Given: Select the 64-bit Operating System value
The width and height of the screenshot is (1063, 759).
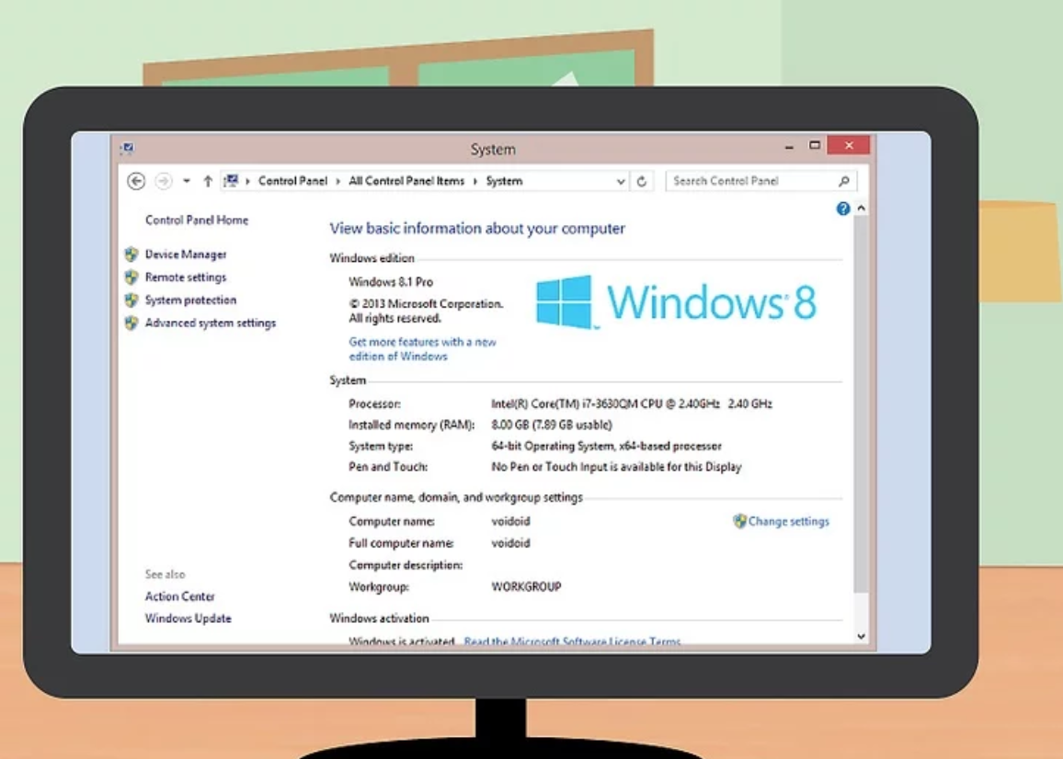Looking at the screenshot, I should [606, 446].
